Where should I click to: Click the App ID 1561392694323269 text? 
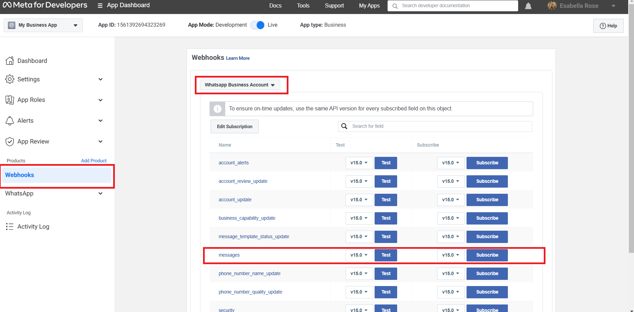pyautogui.click(x=132, y=25)
